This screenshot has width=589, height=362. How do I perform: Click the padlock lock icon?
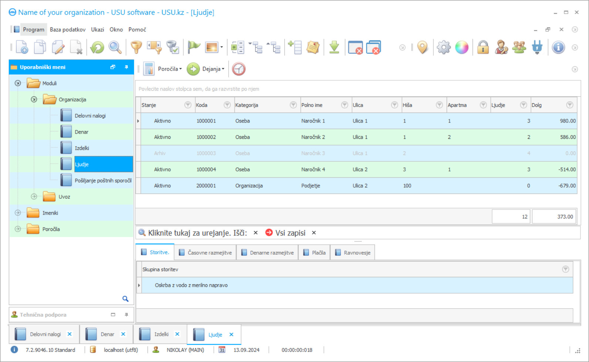[x=483, y=47]
